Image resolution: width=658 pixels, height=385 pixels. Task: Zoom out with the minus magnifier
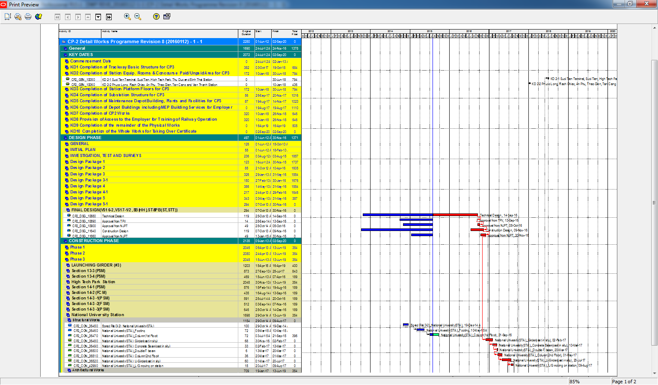coord(138,17)
